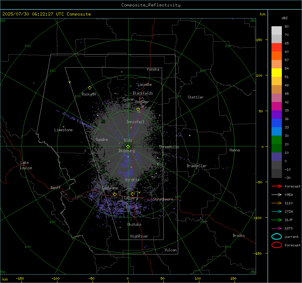Click the -150 value on bottom axis
Image resolution: width=302 pixels, height=283 pixels.
[20, 278]
